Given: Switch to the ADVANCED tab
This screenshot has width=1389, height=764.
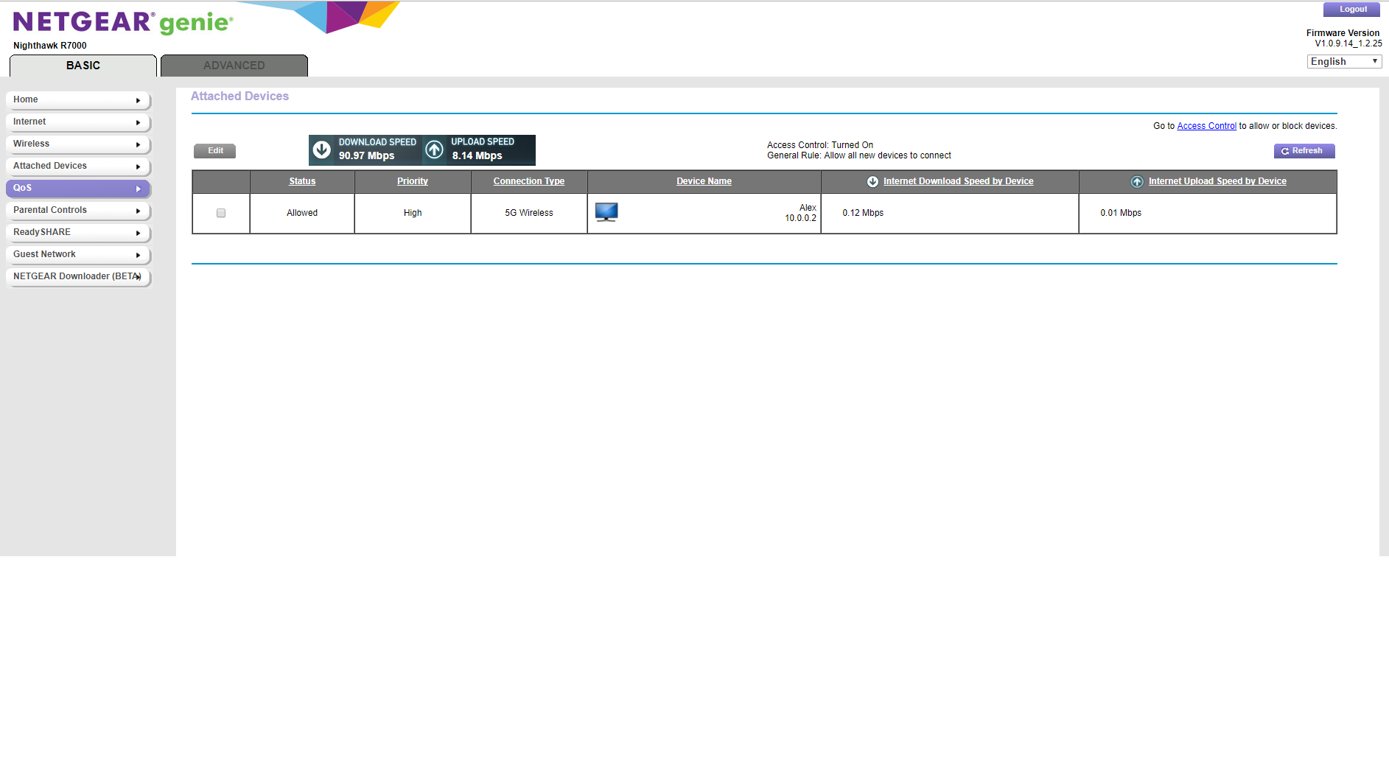Looking at the screenshot, I should point(234,65).
